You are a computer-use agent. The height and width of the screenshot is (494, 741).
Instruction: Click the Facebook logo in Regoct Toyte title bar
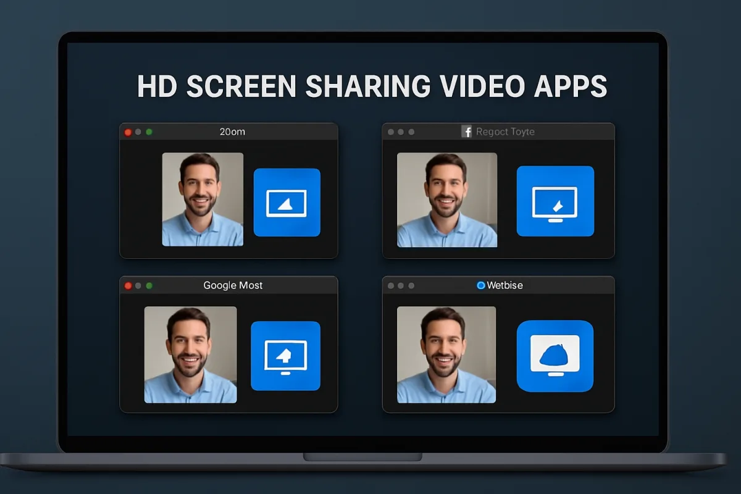pos(467,132)
